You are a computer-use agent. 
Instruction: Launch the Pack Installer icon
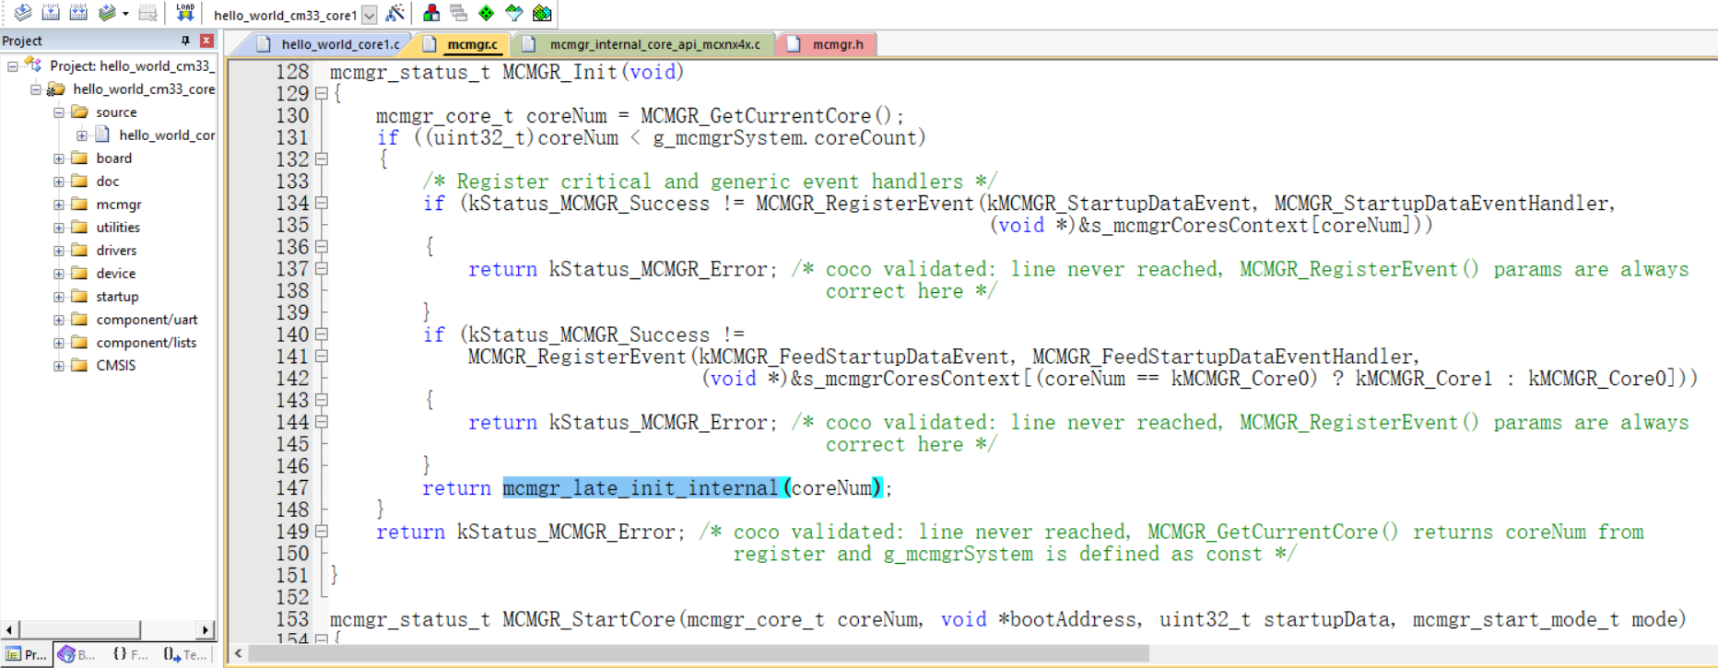coord(542,13)
